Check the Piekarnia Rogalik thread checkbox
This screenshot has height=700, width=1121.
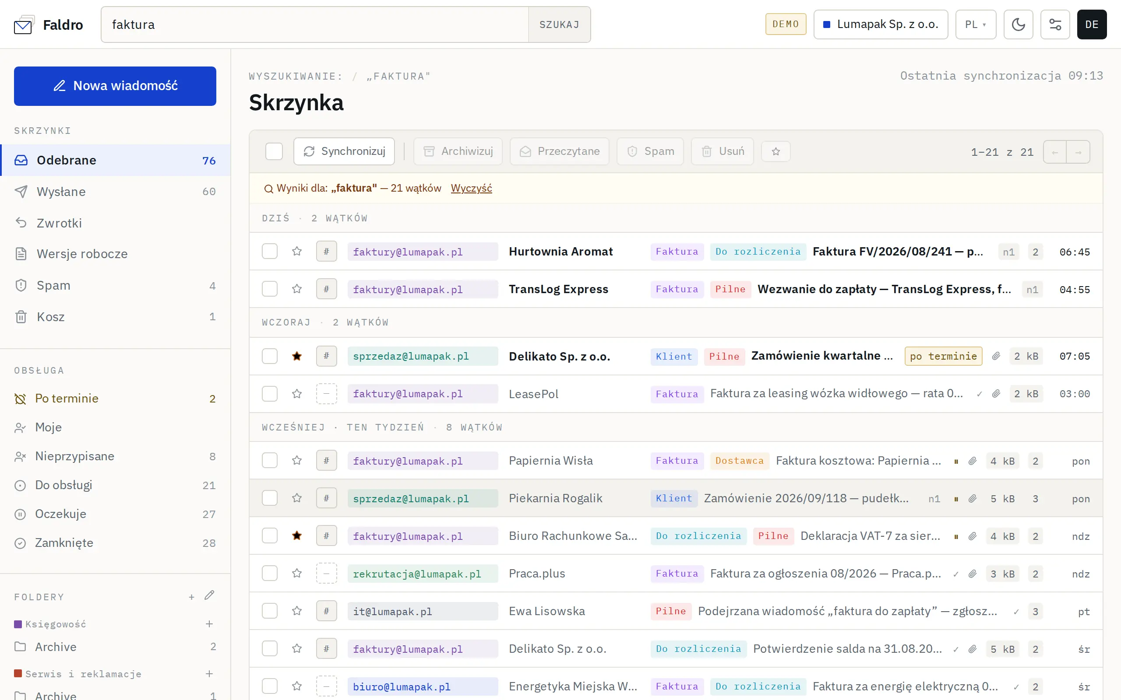tap(270, 498)
